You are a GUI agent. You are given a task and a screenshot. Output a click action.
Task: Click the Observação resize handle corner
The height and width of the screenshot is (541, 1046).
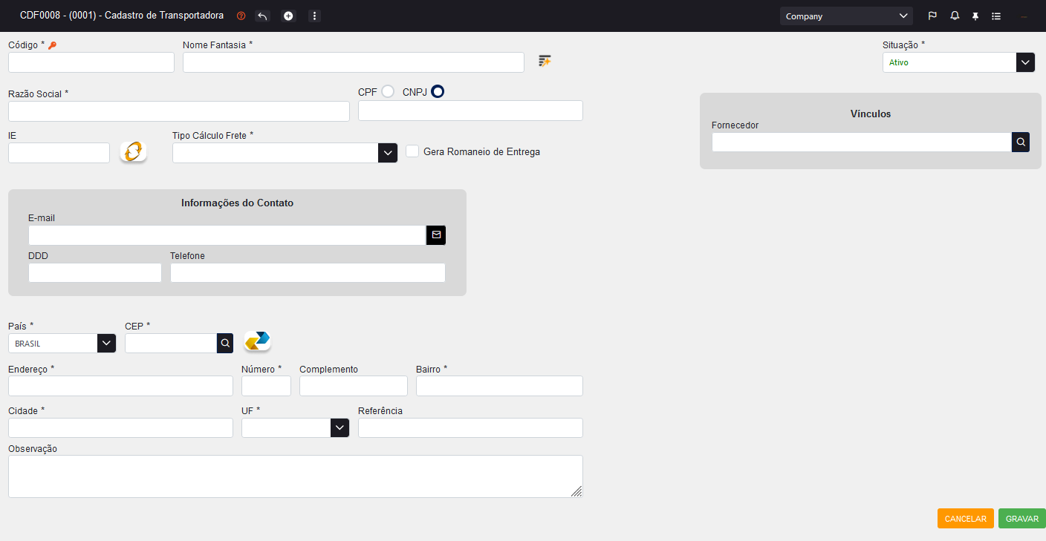coord(576,491)
